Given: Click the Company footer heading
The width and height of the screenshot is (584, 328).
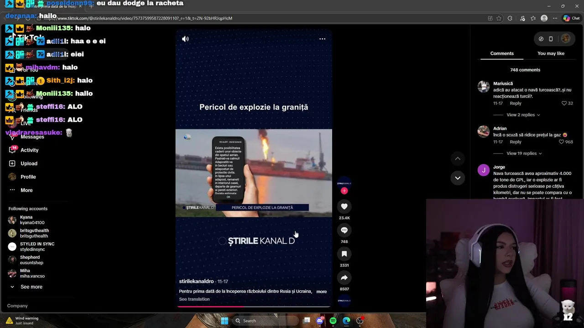Looking at the screenshot, I should tap(17, 306).
